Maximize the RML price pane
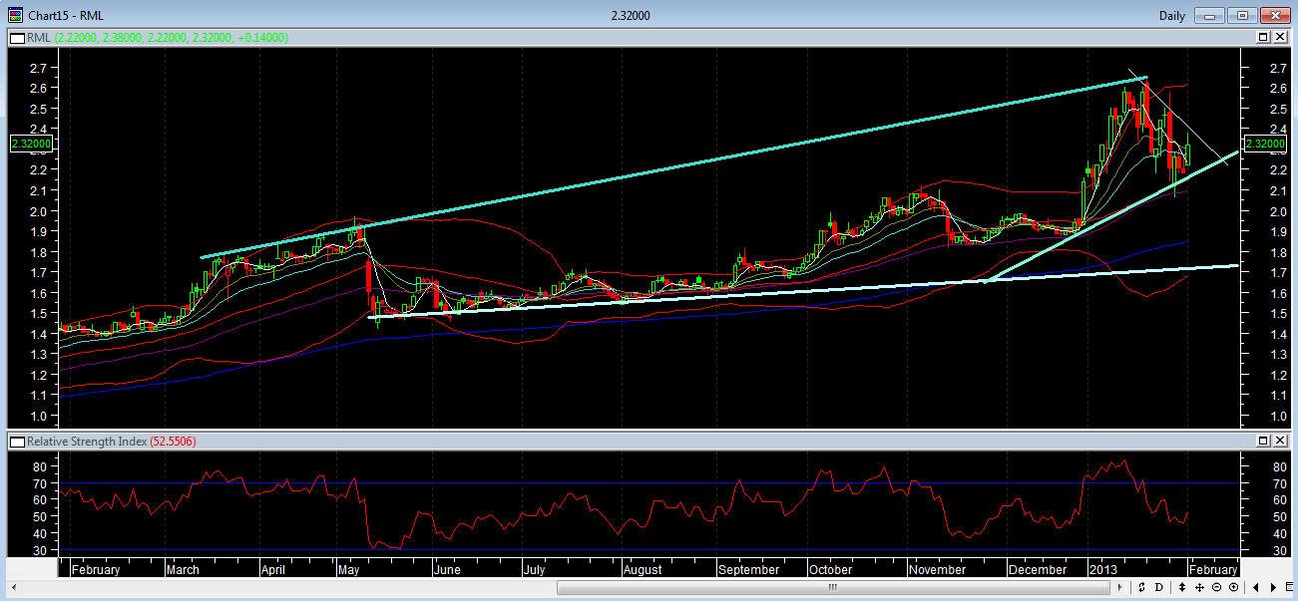 (1263, 37)
